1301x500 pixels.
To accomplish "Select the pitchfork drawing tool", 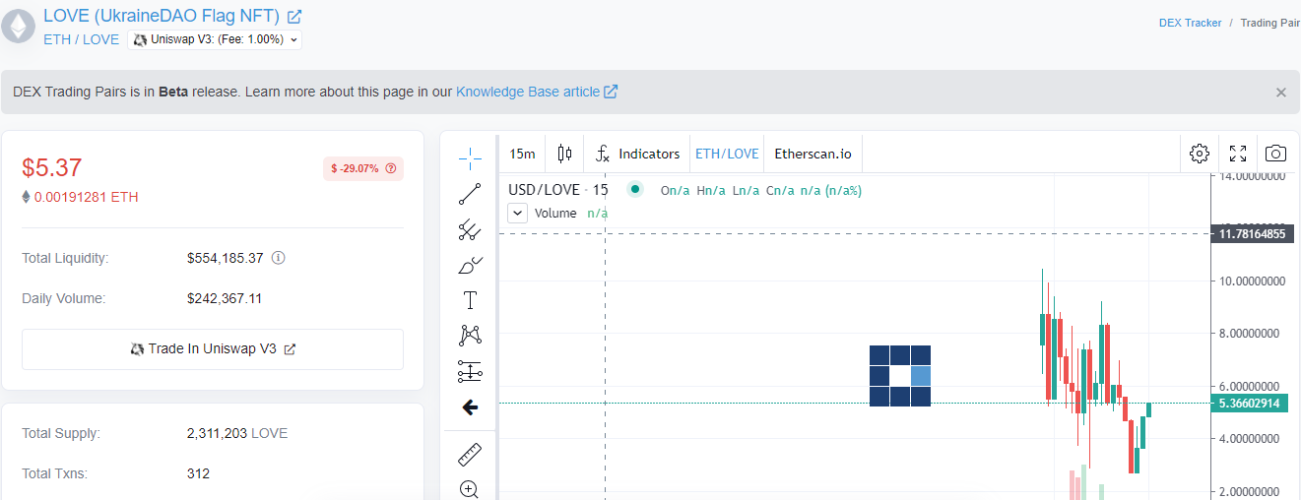I will pos(470,230).
